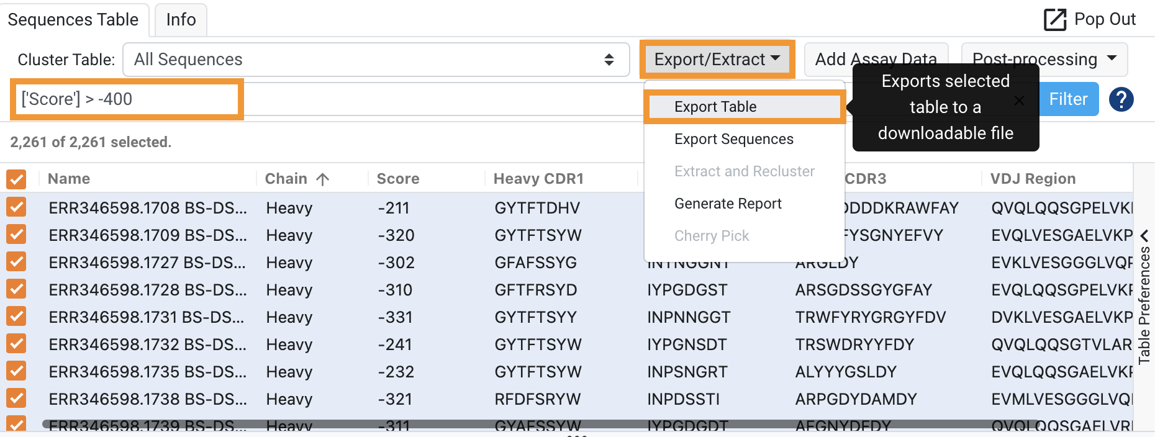Image resolution: width=1155 pixels, height=437 pixels.
Task: Uncheck row ERR346598.1731 checkbox
Action: click(16, 317)
